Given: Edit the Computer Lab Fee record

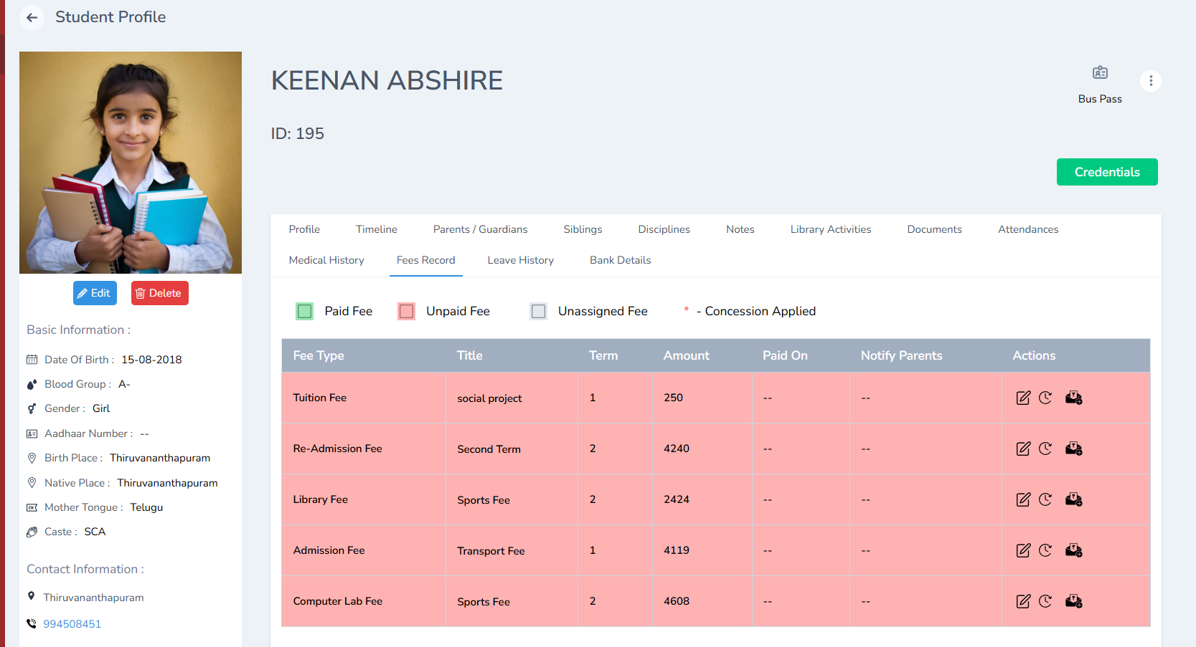Looking at the screenshot, I should point(1023,601).
